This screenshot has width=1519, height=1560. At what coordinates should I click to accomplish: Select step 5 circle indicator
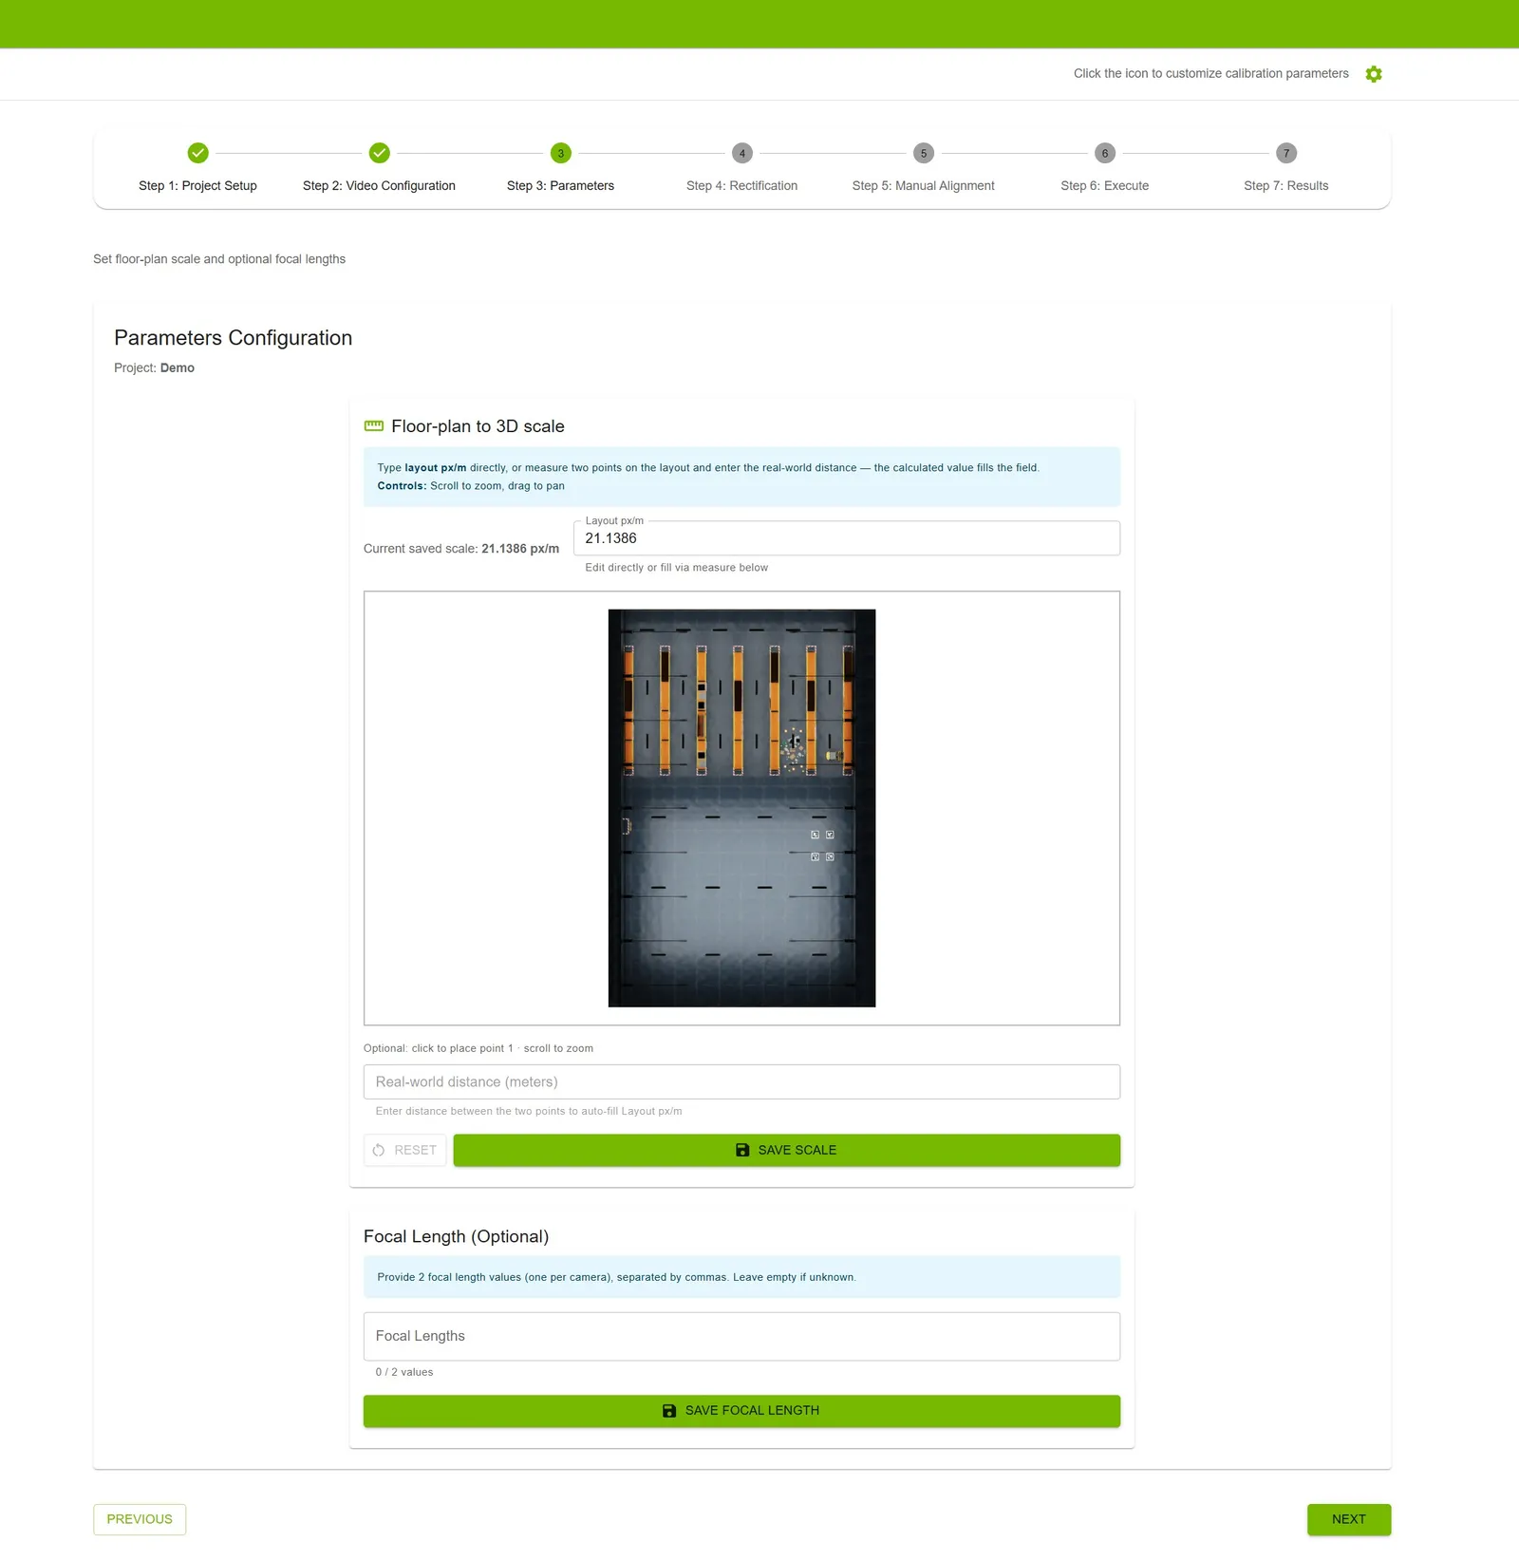point(924,153)
